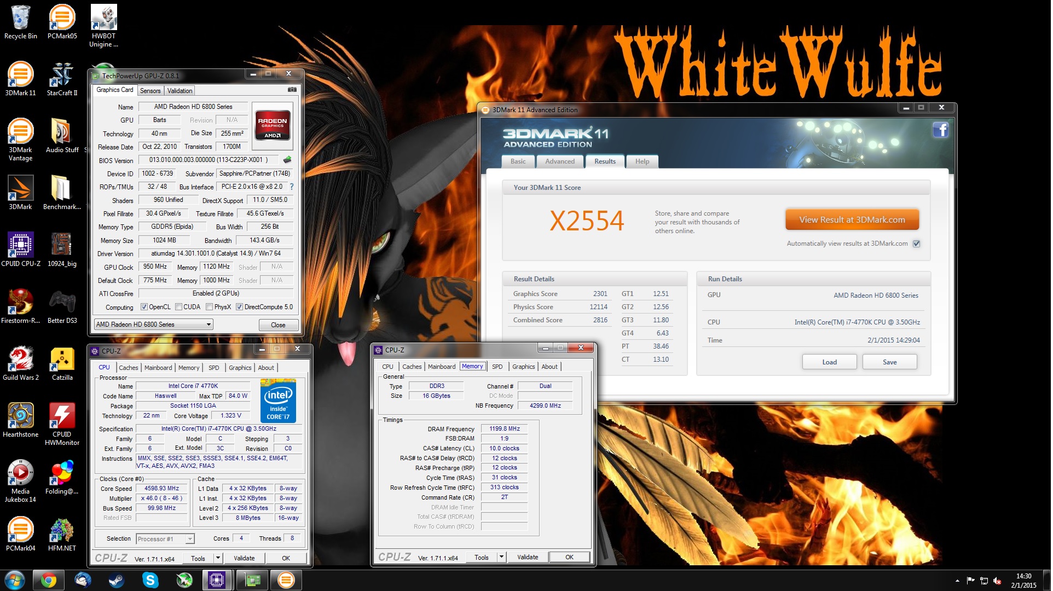Open the Recycle Bin desktop icon
Viewport: 1053px width, 591px height.
pos(21,22)
